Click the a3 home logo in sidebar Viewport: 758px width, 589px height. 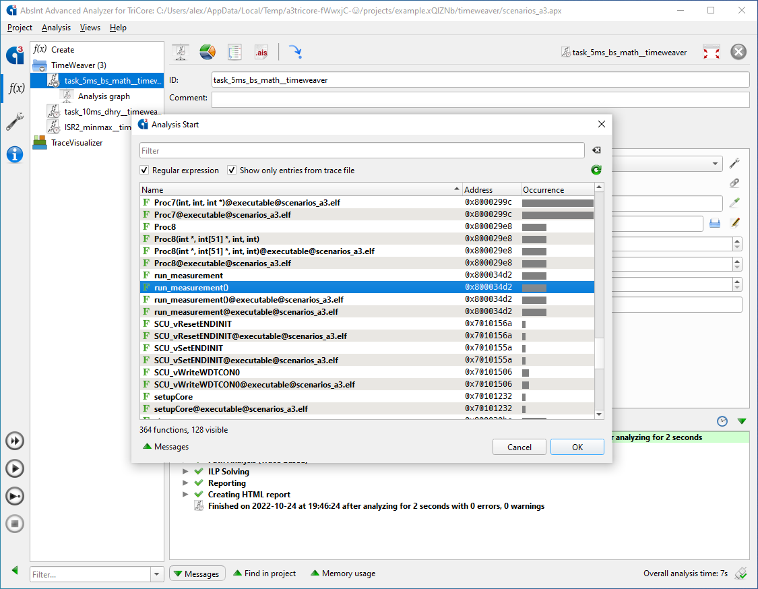[x=15, y=55]
